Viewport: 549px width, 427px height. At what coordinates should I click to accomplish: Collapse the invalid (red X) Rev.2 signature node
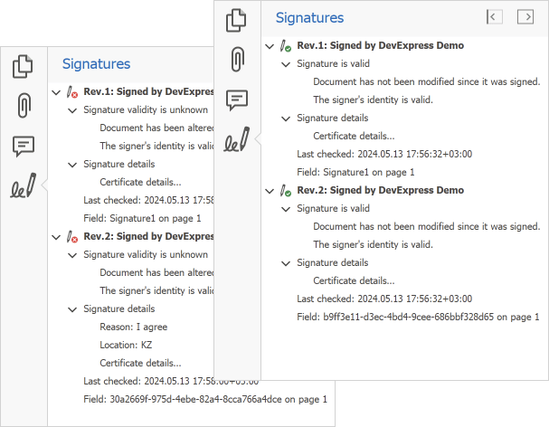tap(57, 237)
